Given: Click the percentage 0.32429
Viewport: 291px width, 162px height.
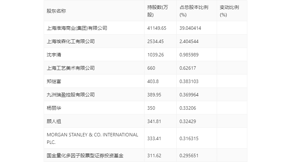Looking at the screenshot, I should click(188, 121).
